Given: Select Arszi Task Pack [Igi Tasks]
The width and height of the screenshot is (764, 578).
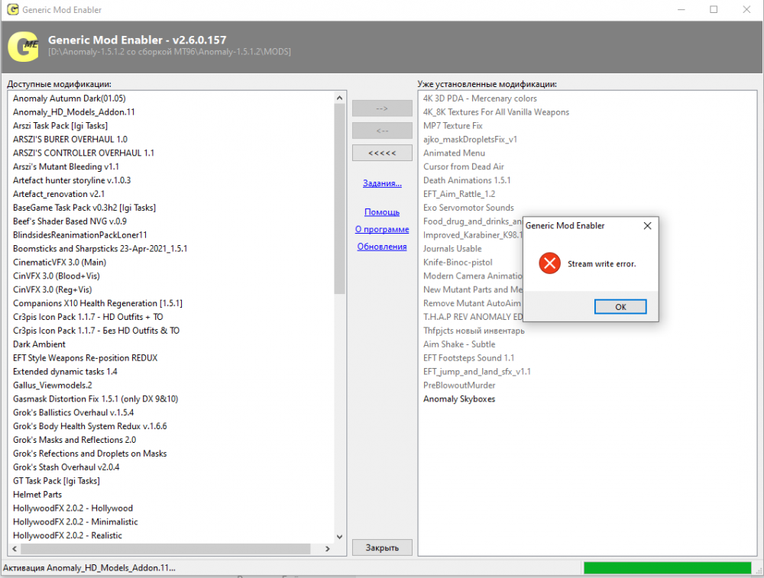Looking at the screenshot, I should [60, 126].
